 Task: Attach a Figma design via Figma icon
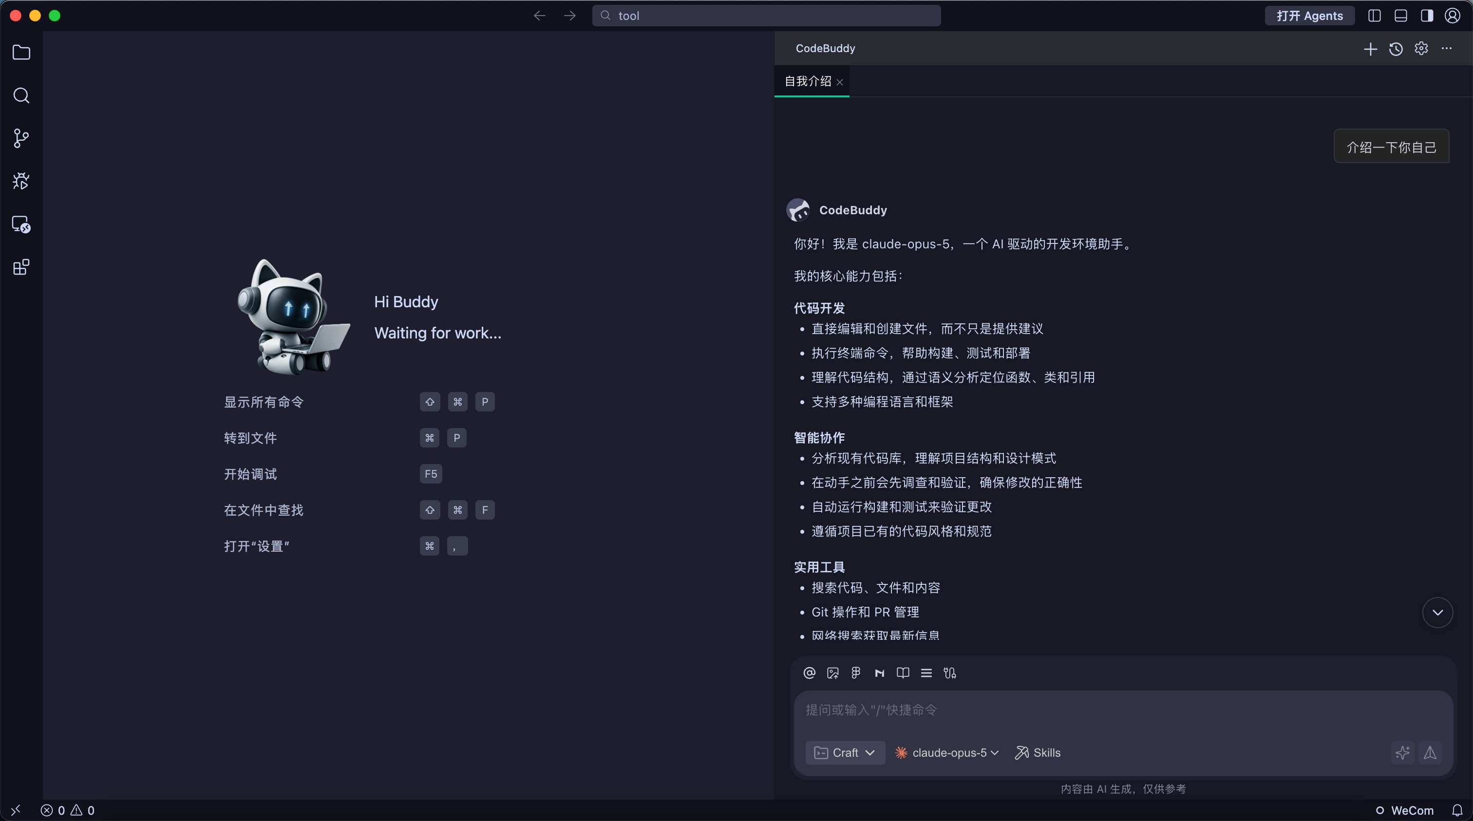tap(856, 673)
